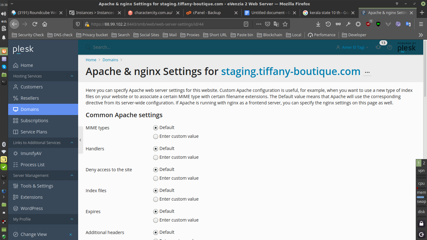427x240 pixels.
Task: Toggle reader view icon in address bar
Action: pos(246,24)
